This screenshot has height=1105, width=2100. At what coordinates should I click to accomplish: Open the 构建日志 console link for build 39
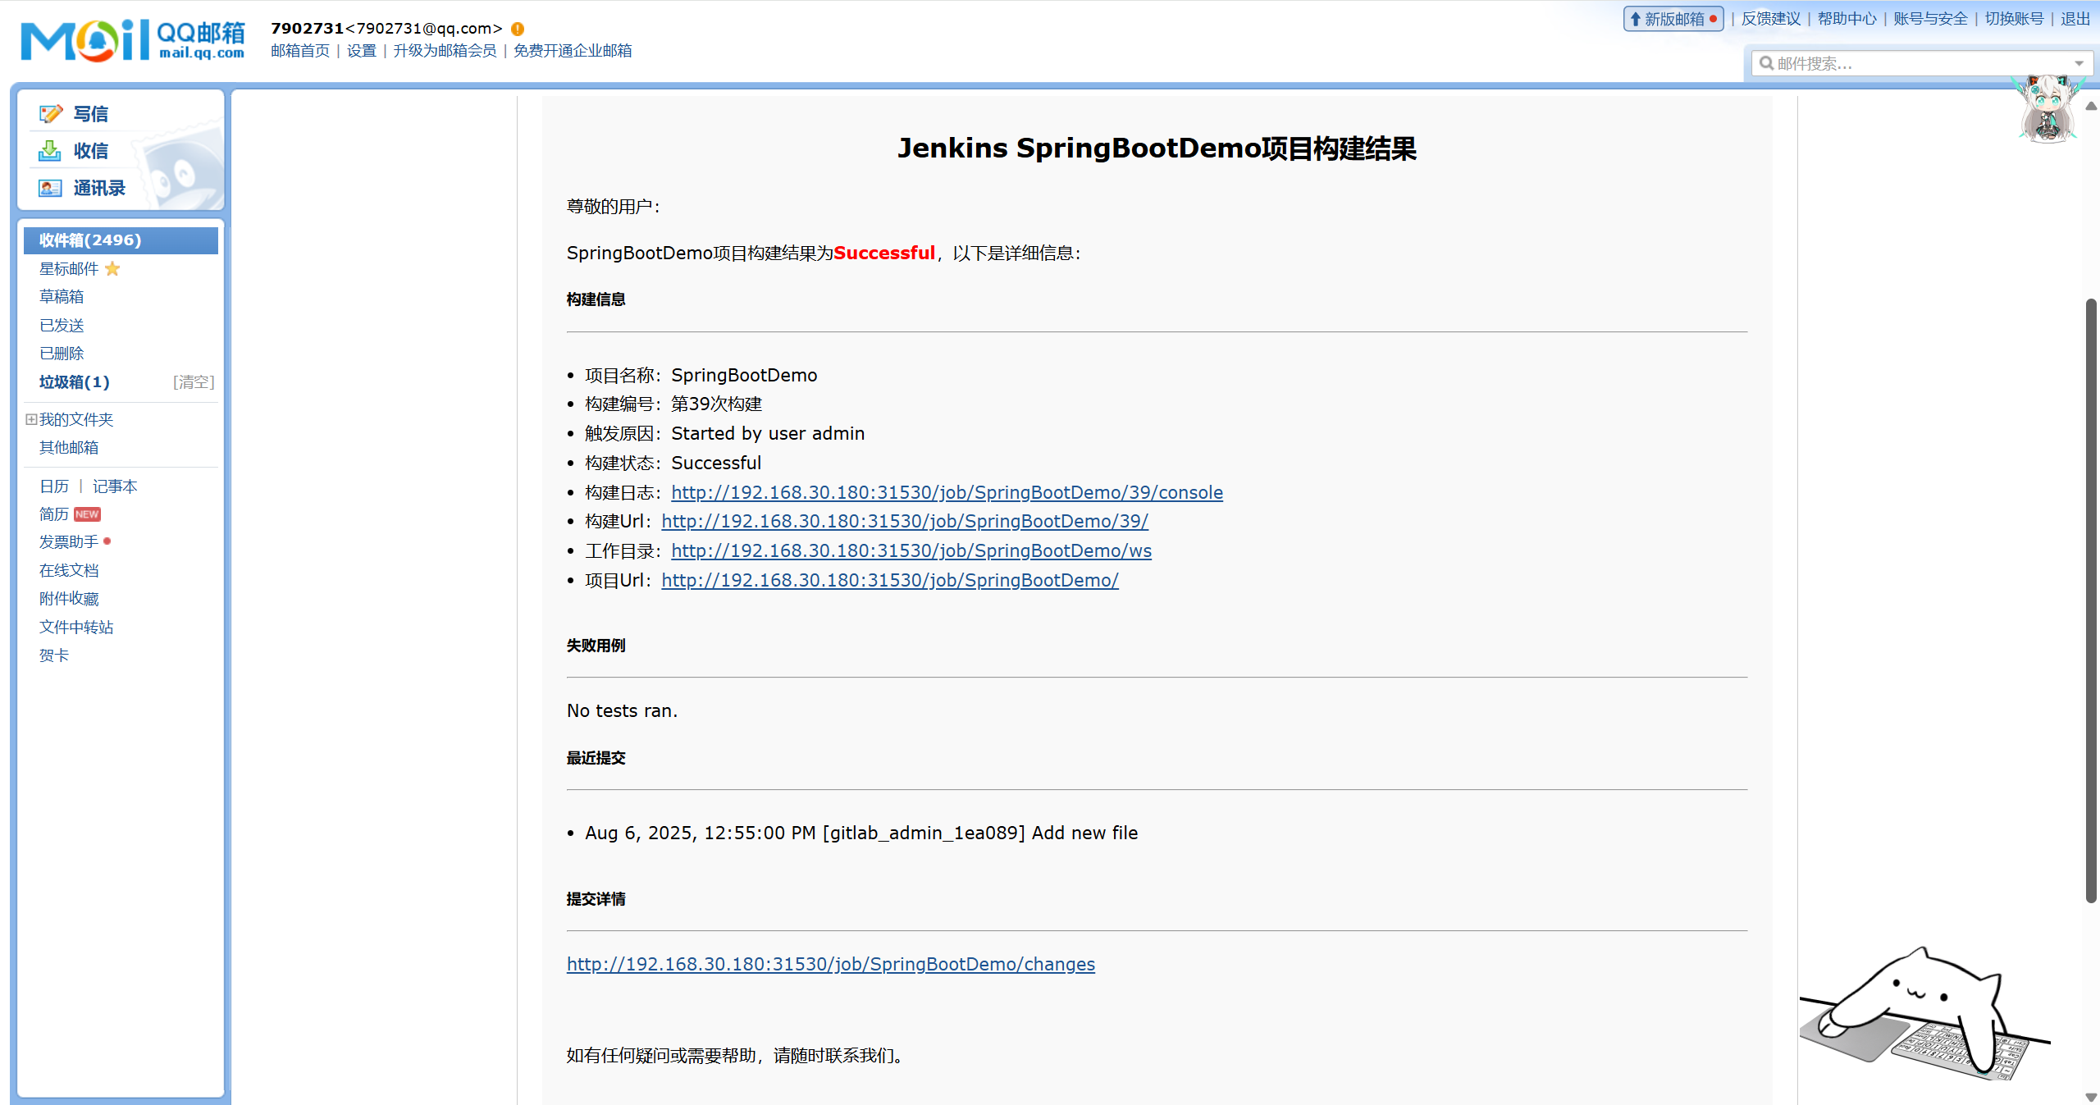pyautogui.click(x=947, y=492)
